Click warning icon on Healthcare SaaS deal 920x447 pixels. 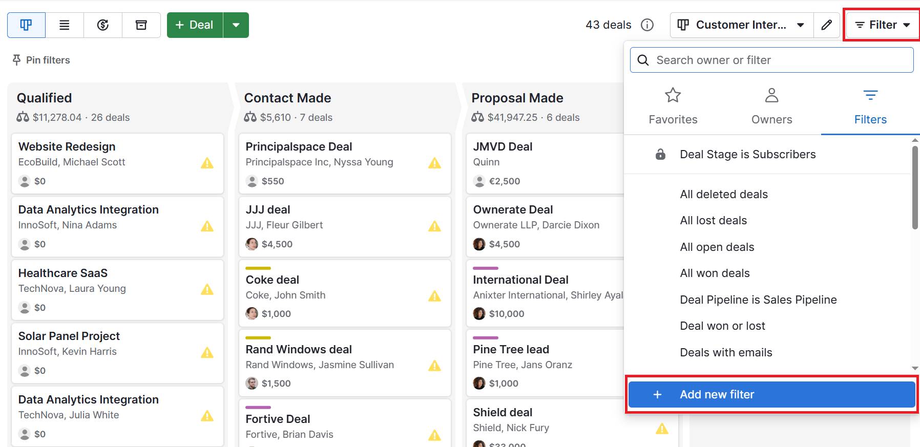(207, 289)
